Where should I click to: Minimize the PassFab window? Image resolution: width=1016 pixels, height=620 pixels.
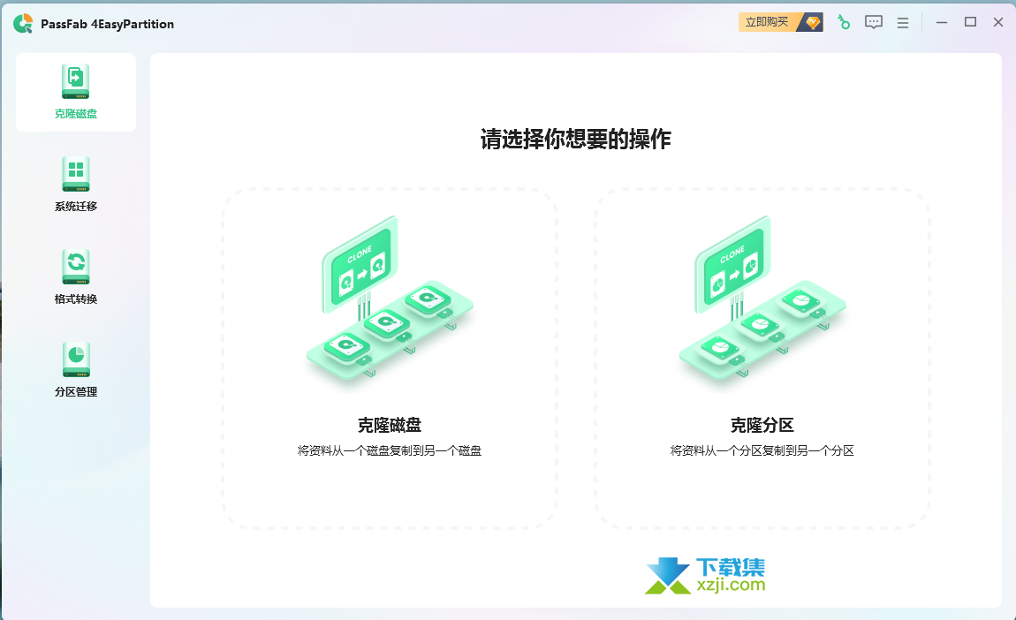coord(942,22)
